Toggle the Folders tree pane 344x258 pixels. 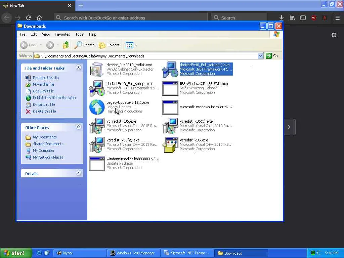(109, 45)
